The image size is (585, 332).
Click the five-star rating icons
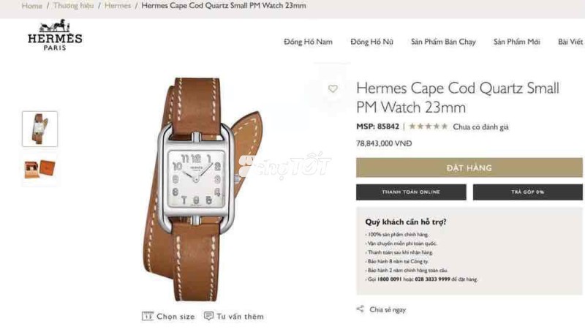click(429, 127)
